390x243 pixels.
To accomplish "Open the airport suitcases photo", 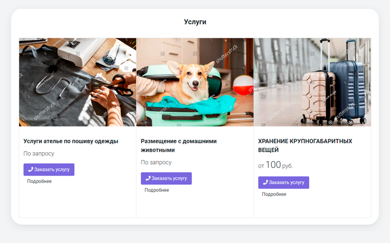I will point(313,82).
